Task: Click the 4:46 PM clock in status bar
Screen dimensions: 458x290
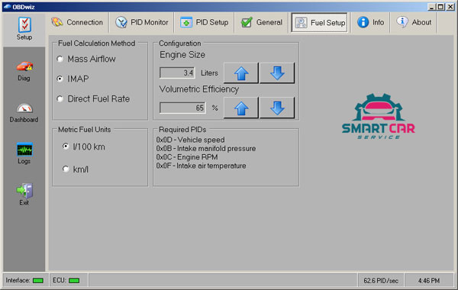Action: pyautogui.click(x=428, y=281)
